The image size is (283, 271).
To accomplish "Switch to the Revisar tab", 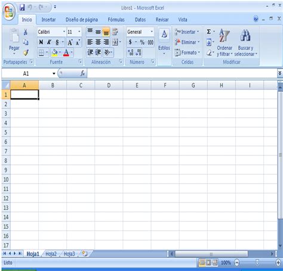I will tap(162, 20).
